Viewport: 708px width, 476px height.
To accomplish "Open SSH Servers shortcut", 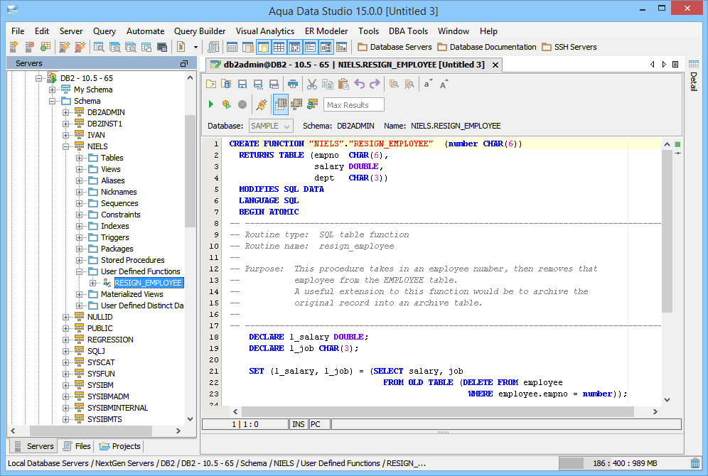I will click(x=569, y=47).
